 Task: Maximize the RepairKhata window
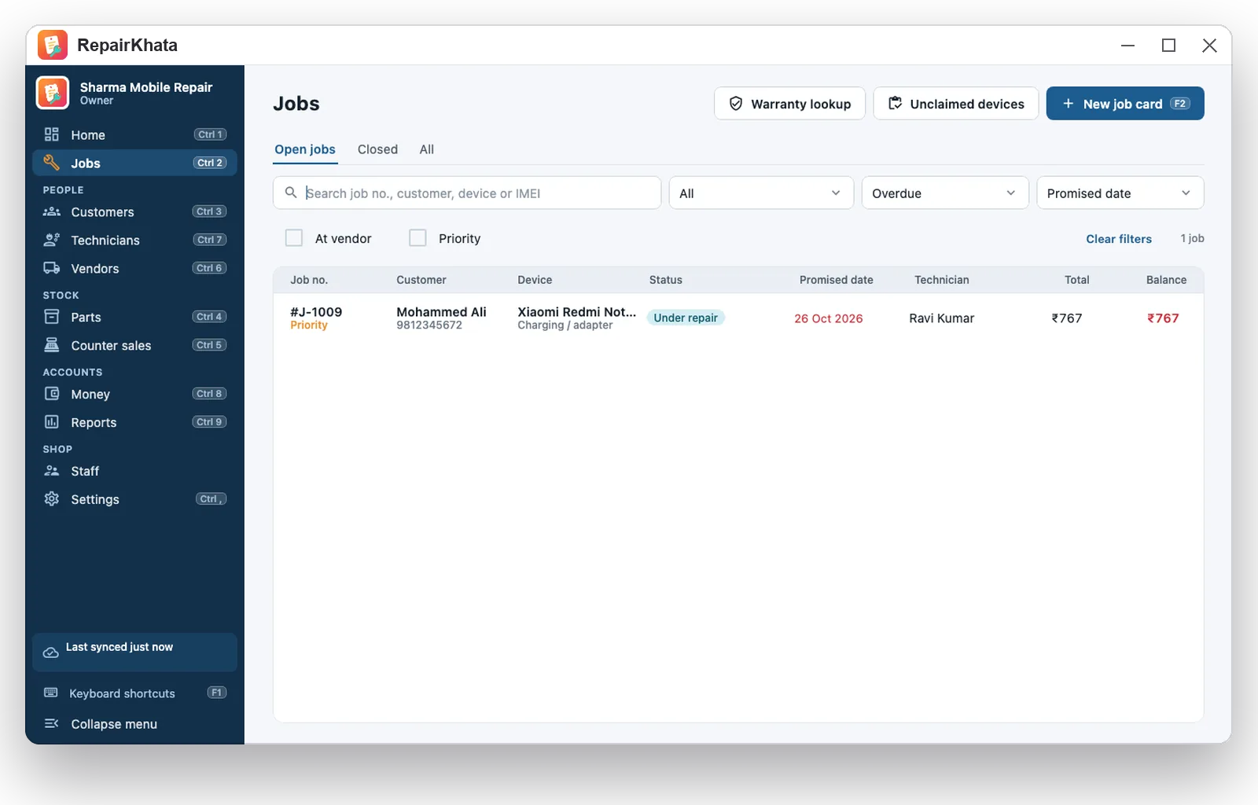click(x=1168, y=46)
